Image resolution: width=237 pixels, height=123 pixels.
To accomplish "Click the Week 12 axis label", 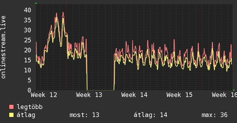I will click(44, 95).
